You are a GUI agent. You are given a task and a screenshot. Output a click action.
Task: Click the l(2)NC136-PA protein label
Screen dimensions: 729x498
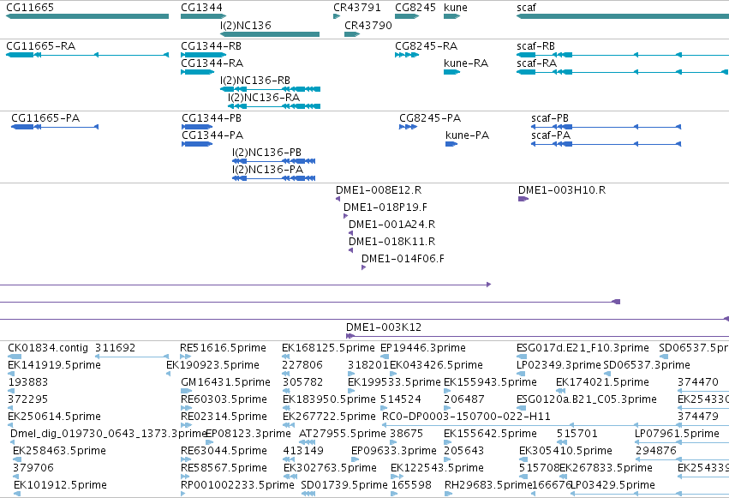click(268, 170)
